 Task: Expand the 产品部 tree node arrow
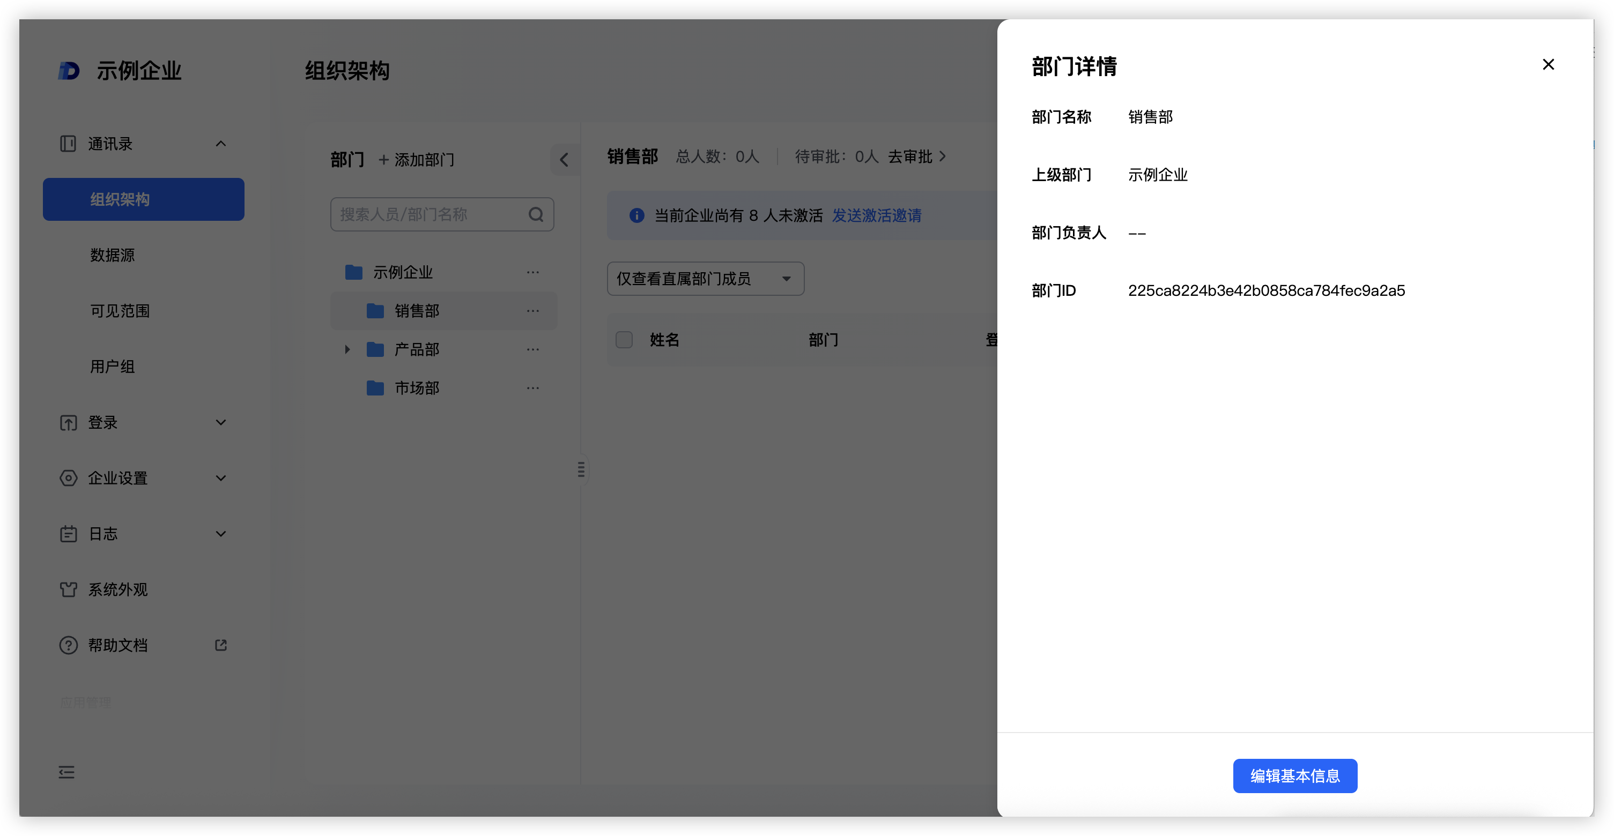click(x=347, y=349)
